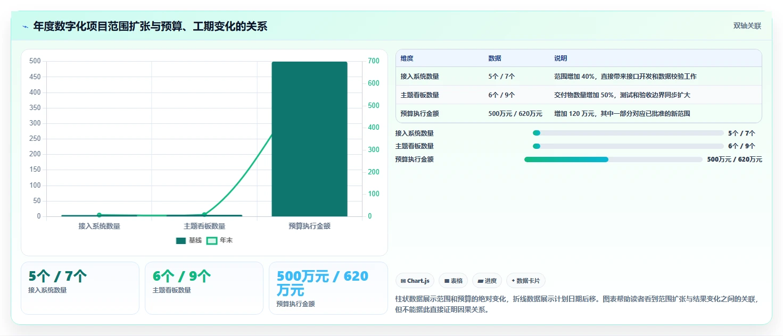Click the 5个 / 7个 data card
The height and width of the screenshot is (336, 783).
80,288
